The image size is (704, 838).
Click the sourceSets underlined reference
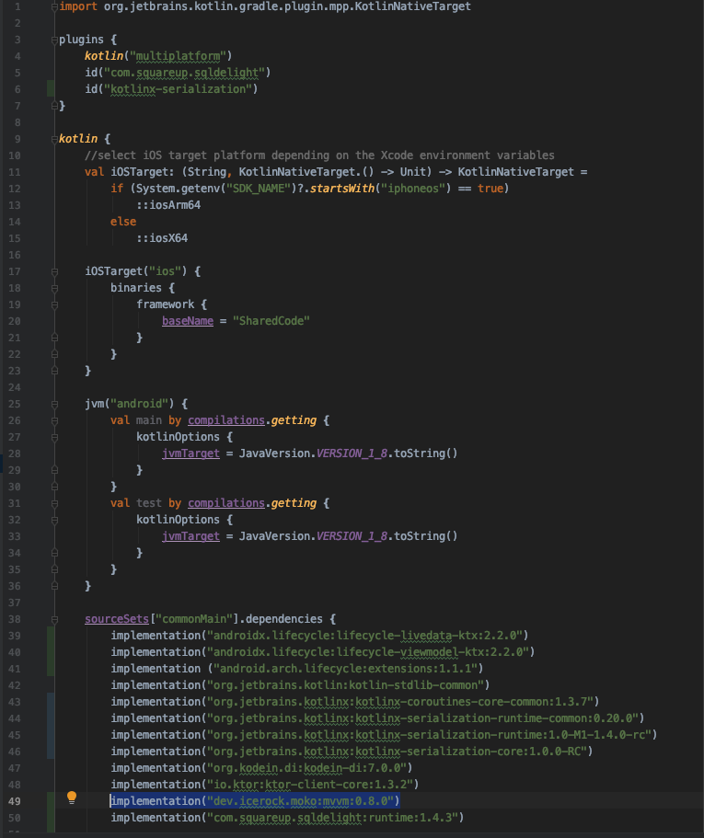pyautogui.click(x=117, y=619)
